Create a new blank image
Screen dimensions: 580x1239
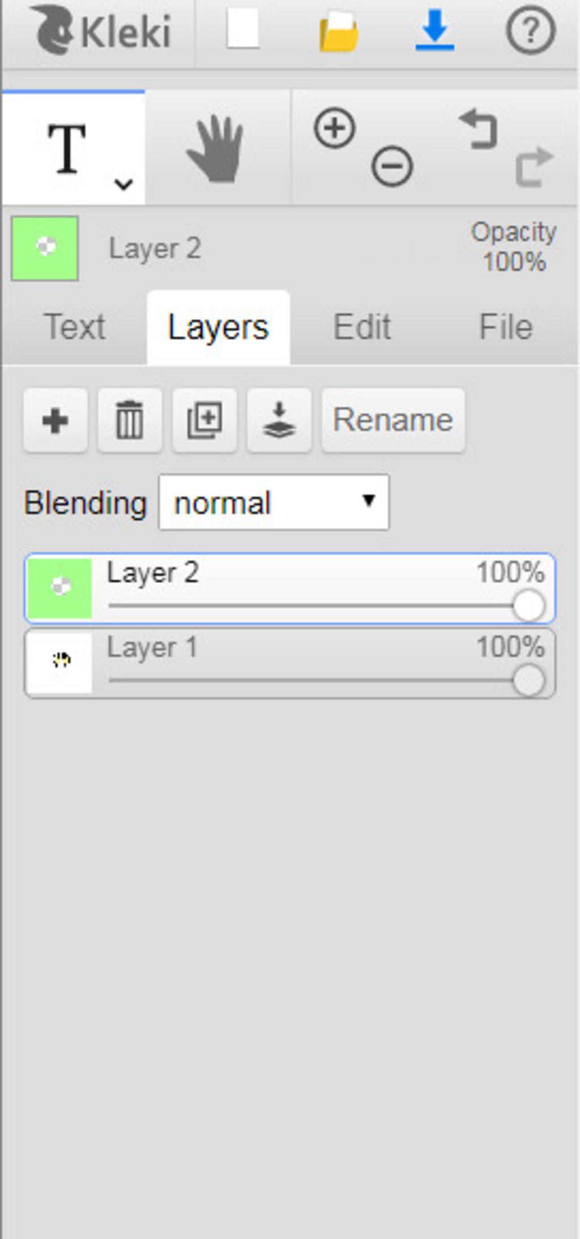point(243,29)
